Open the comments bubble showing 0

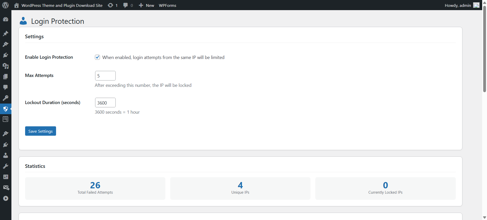[128, 5]
